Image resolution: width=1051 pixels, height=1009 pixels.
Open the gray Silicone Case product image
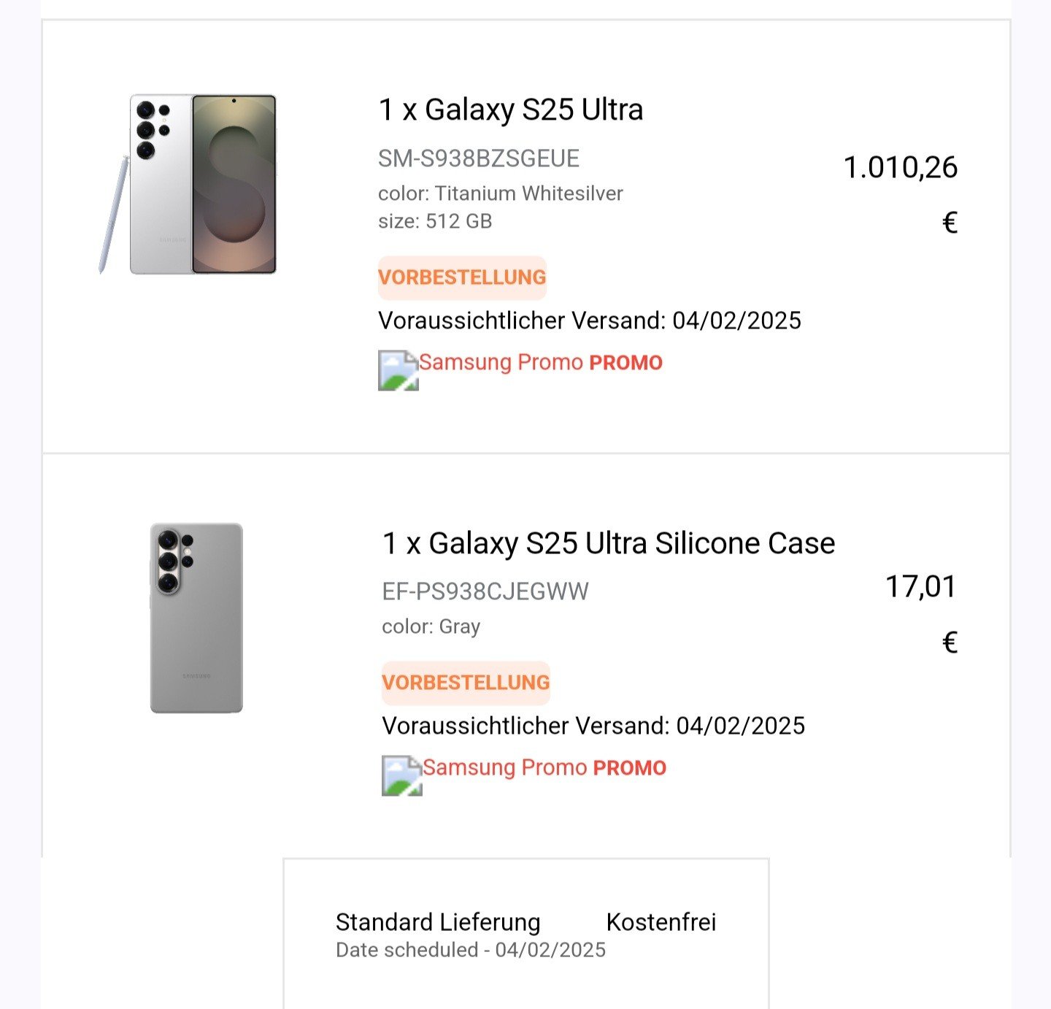click(196, 618)
